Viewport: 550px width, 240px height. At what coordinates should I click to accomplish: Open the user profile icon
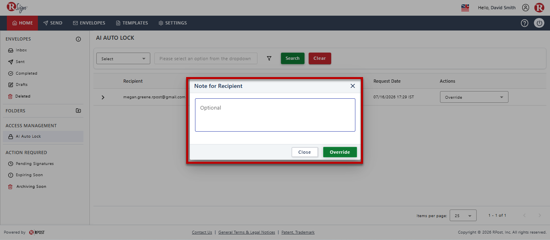pyautogui.click(x=525, y=8)
